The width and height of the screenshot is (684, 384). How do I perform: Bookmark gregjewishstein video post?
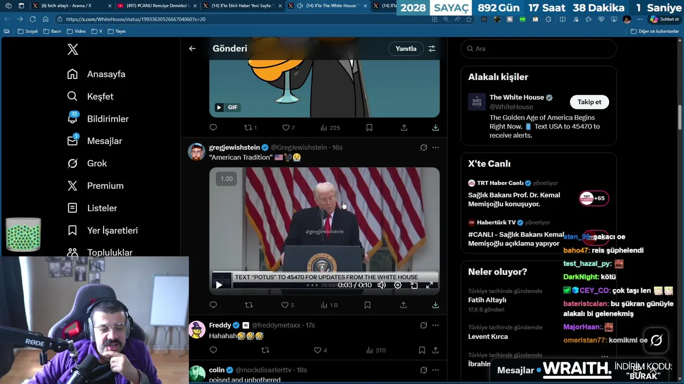[x=368, y=305]
